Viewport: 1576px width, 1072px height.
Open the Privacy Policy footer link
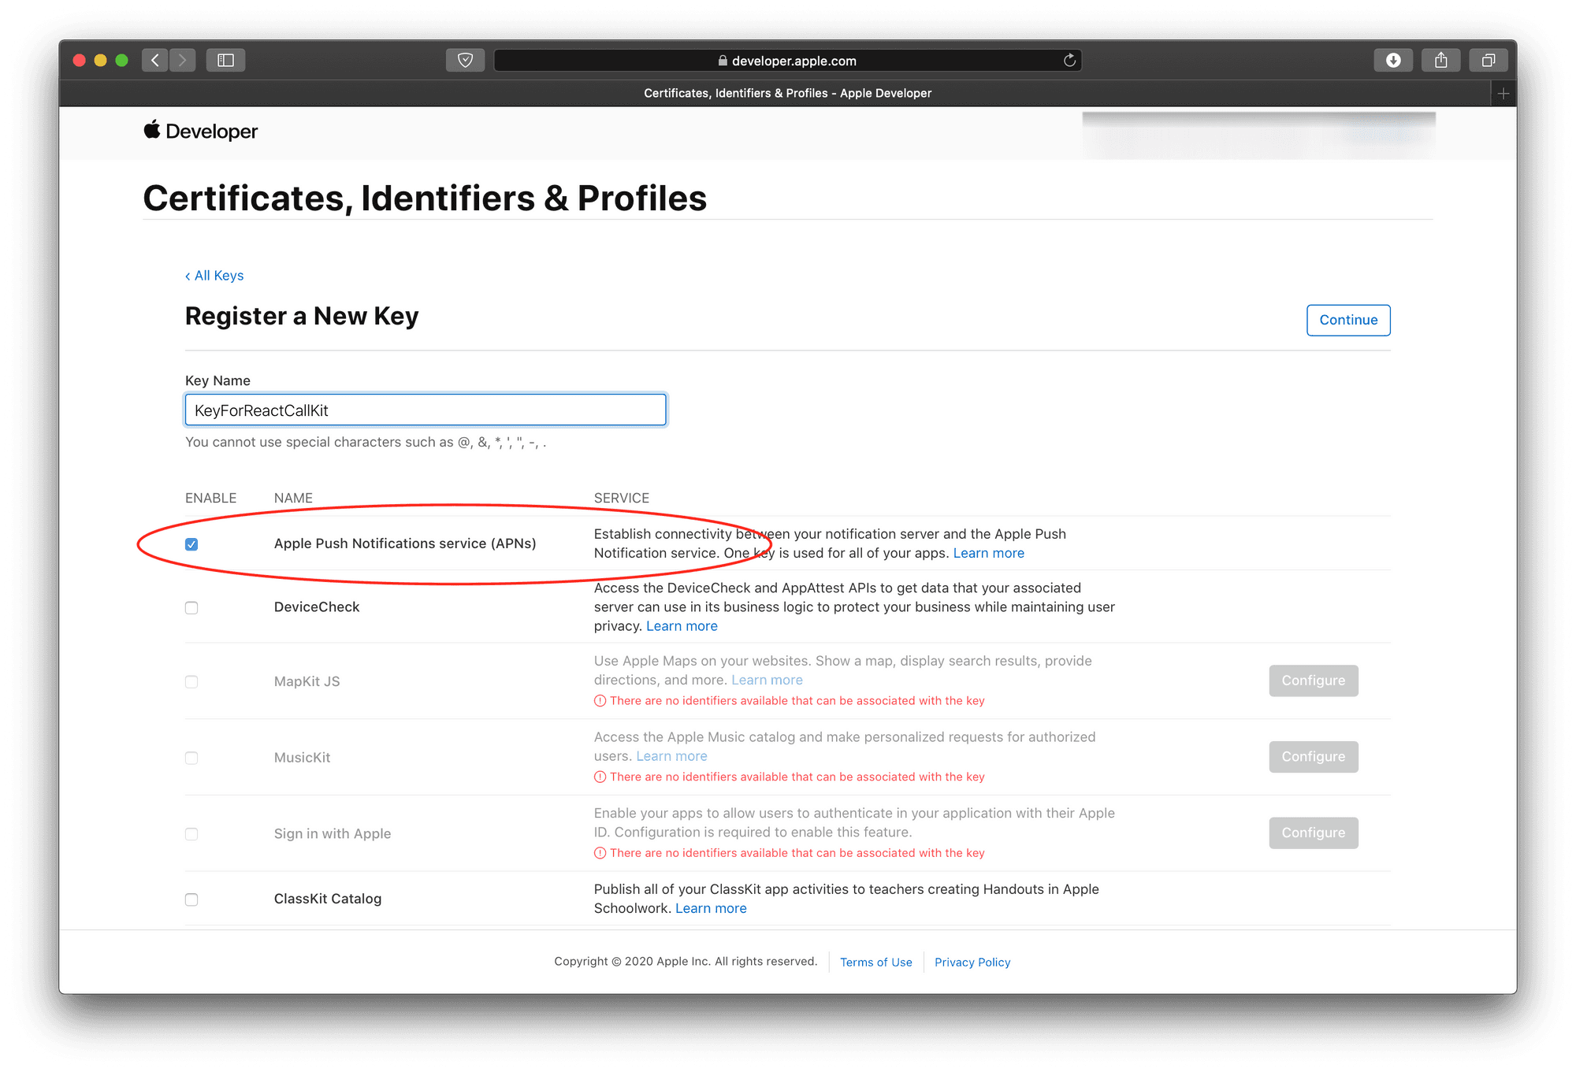click(972, 963)
